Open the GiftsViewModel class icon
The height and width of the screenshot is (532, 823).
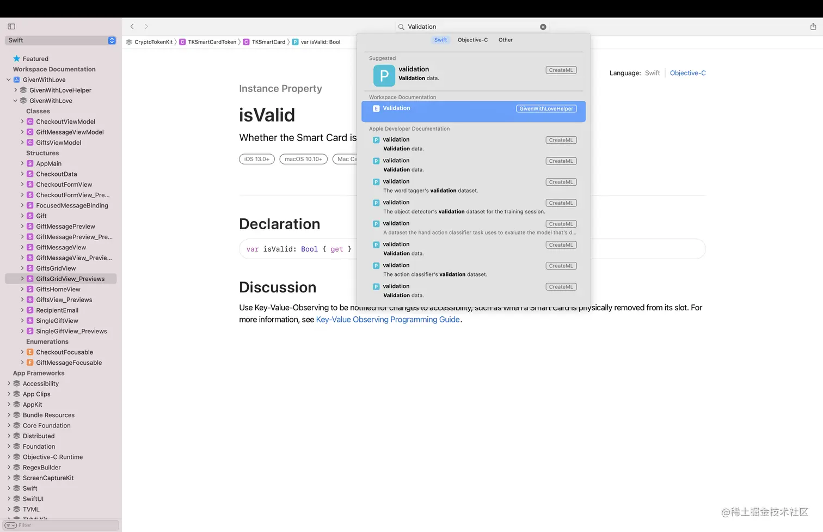(x=30, y=143)
